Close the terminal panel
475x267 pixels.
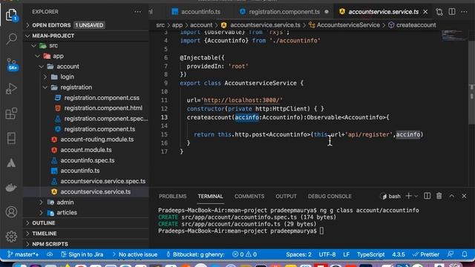coord(464,196)
